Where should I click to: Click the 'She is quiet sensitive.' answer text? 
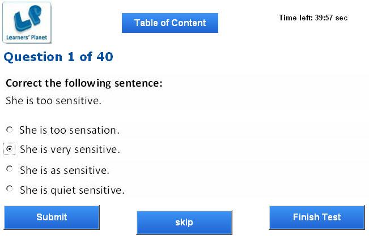72,190
